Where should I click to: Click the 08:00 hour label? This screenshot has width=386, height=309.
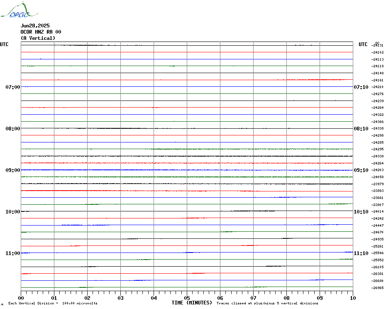tap(13, 129)
